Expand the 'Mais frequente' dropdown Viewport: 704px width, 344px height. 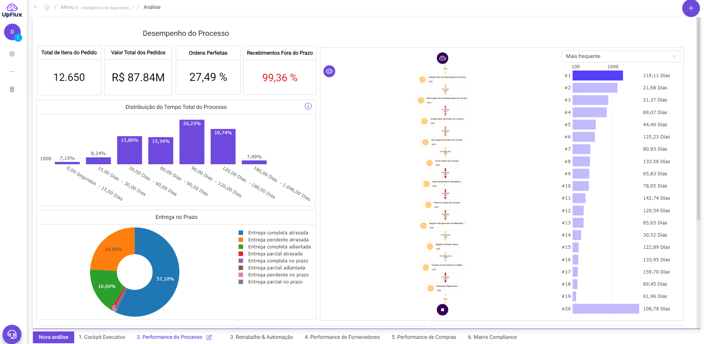(x=621, y=56)
